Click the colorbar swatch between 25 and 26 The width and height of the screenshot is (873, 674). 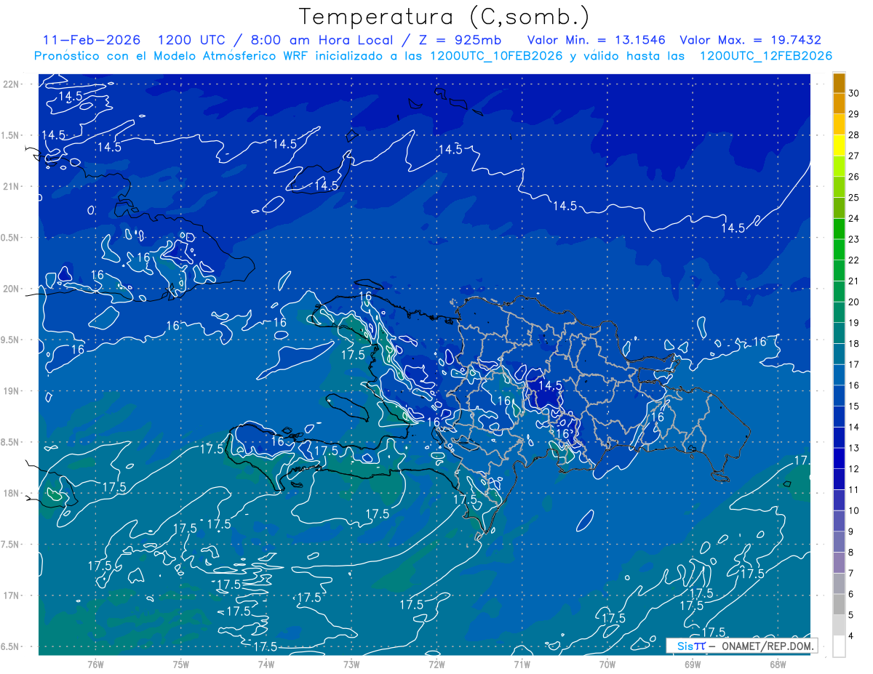[839, 188]
